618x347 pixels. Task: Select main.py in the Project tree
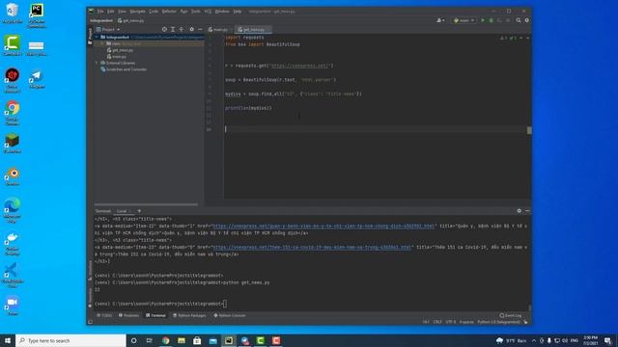click(117, 57)
